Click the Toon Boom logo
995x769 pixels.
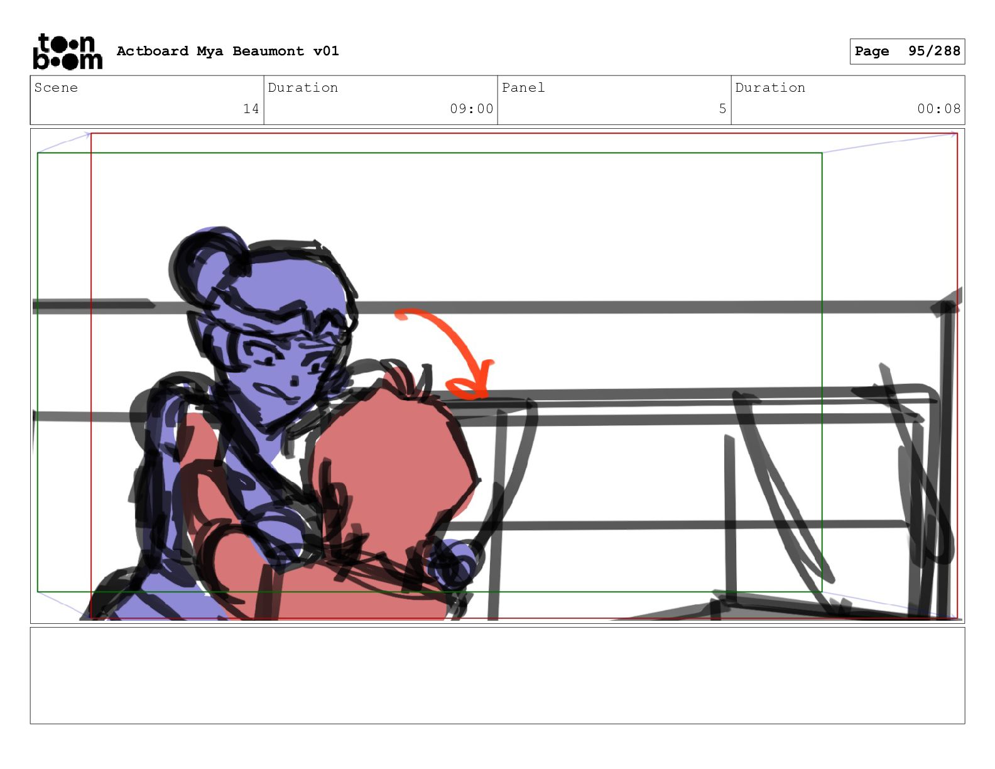point(67,52)
